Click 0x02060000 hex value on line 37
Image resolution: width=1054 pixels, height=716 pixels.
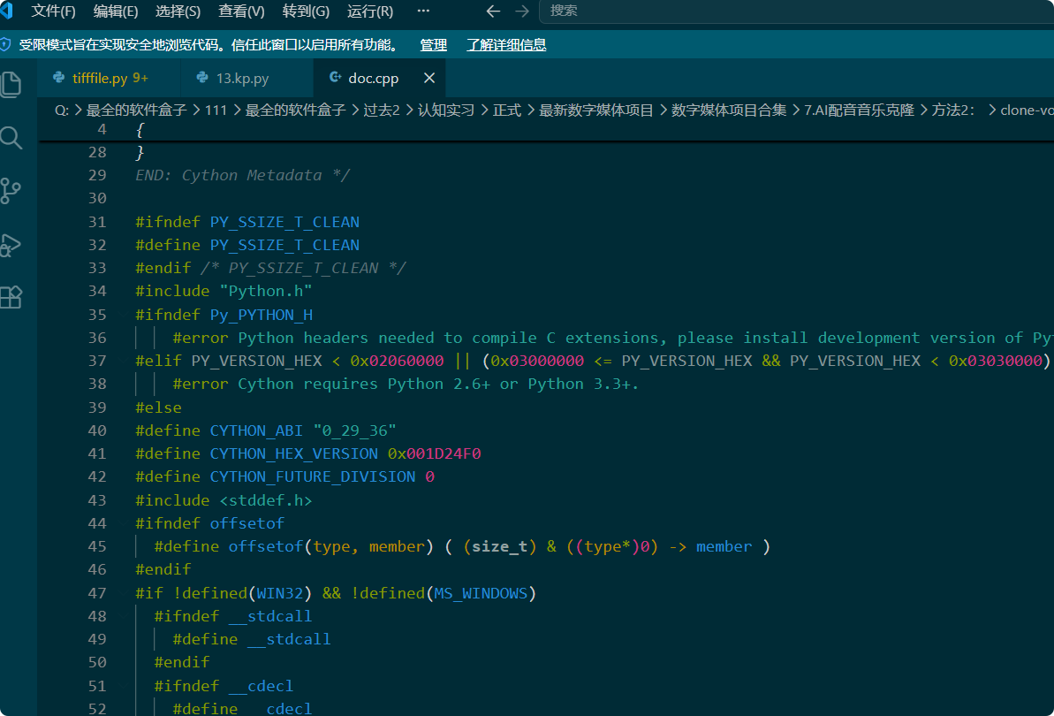397,361
